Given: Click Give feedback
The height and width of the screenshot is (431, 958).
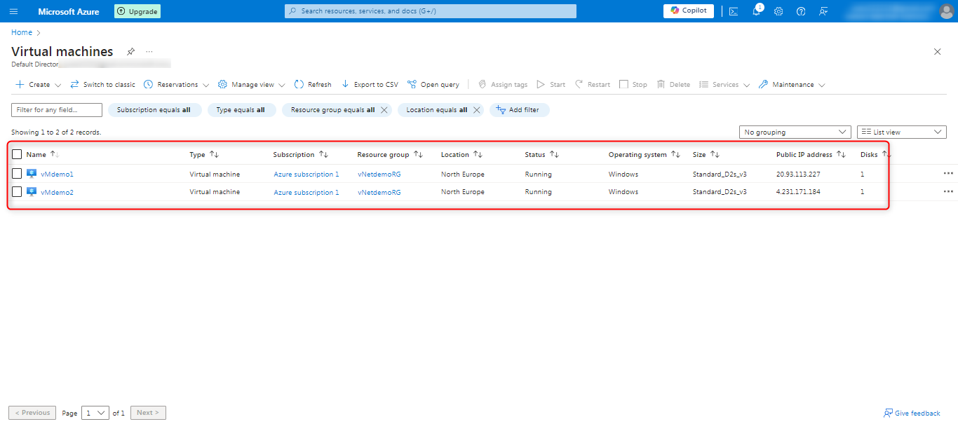Looking at the screenshot, I should point(912,413).
